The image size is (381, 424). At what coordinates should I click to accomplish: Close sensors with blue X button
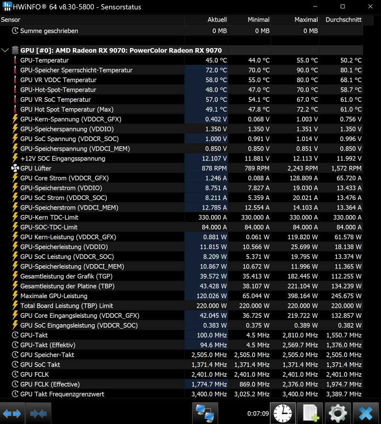coord(366,414)
